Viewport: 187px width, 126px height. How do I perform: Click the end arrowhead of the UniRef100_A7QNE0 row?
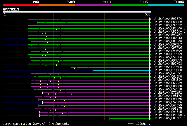(150, 71)
